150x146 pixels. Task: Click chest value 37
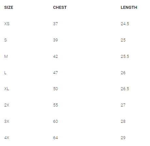click(x=56, y=24)
